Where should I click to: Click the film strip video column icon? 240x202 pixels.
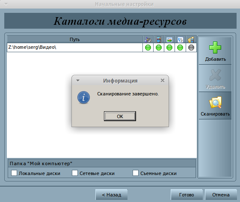pos(159,40)
